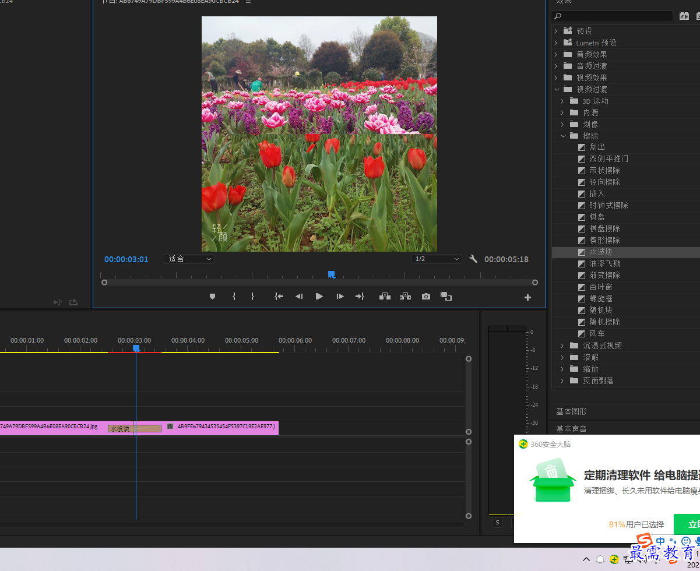Select the 螺旋框 transition
Viewport: 700px width, 571px height.
click(600, 299)
